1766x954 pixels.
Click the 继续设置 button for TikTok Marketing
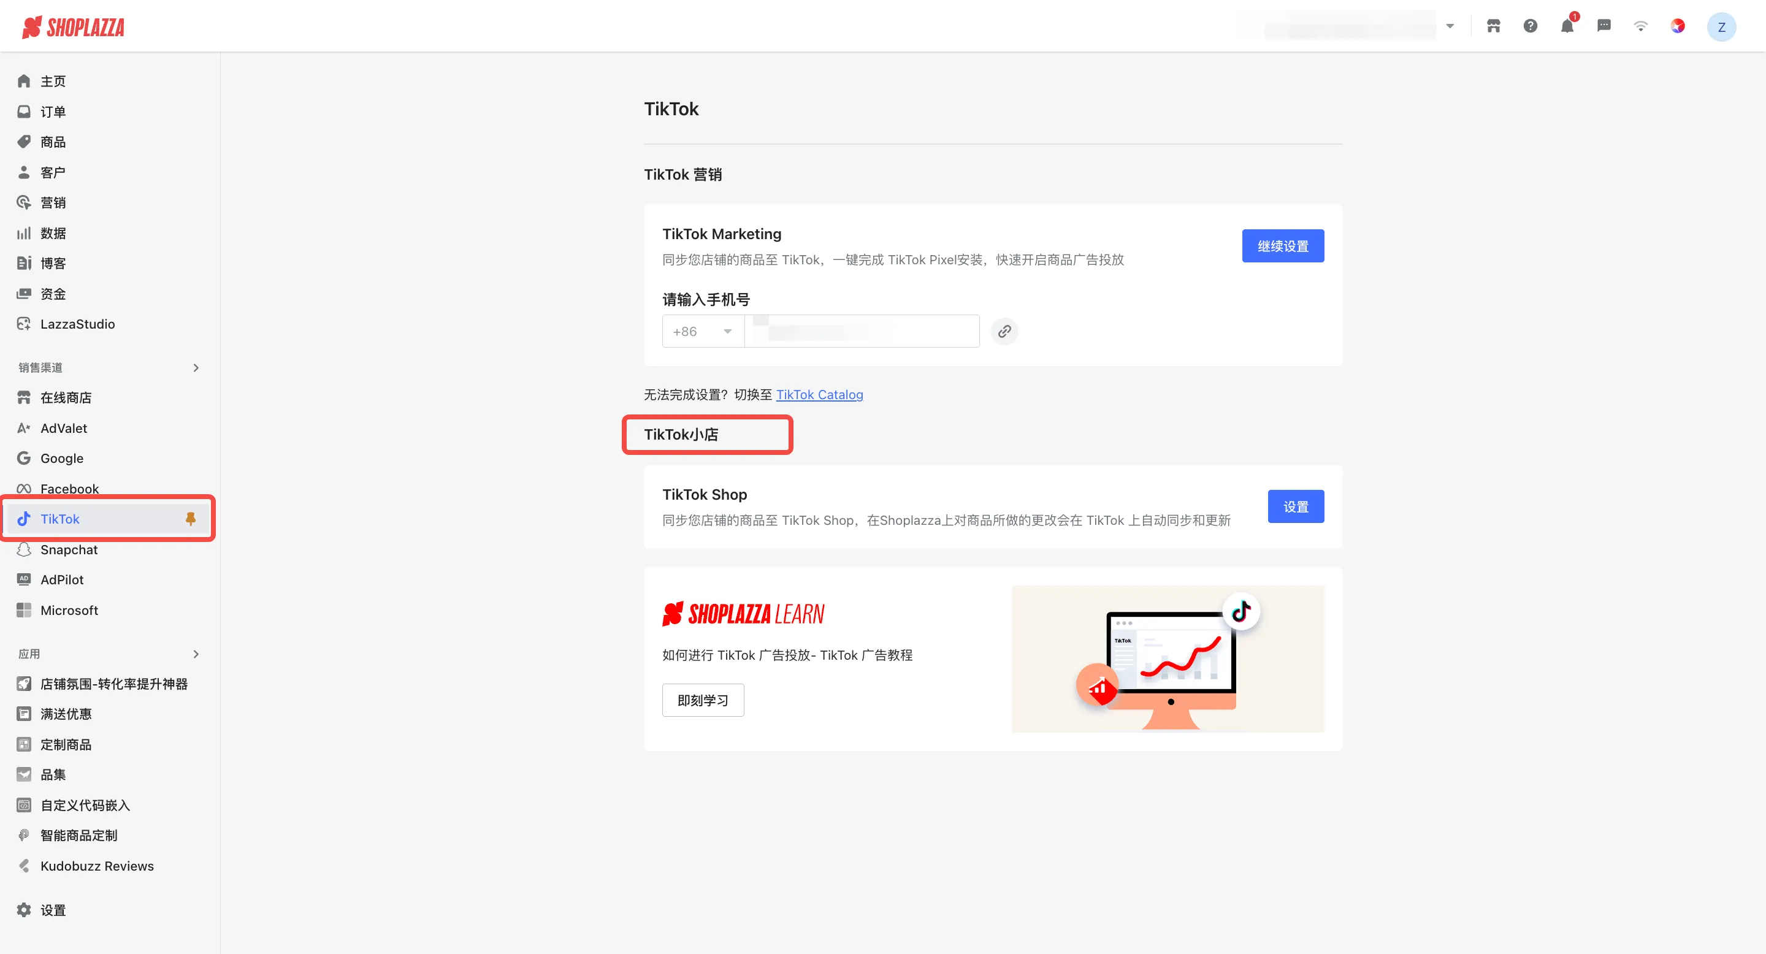coord(1283,246)
